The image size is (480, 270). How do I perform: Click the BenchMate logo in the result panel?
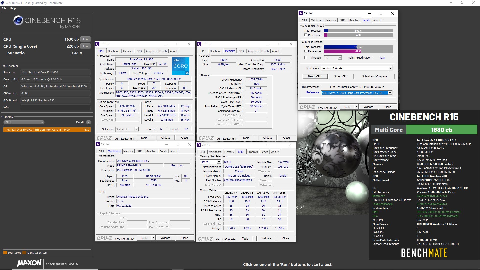click(x=424, y=253)
